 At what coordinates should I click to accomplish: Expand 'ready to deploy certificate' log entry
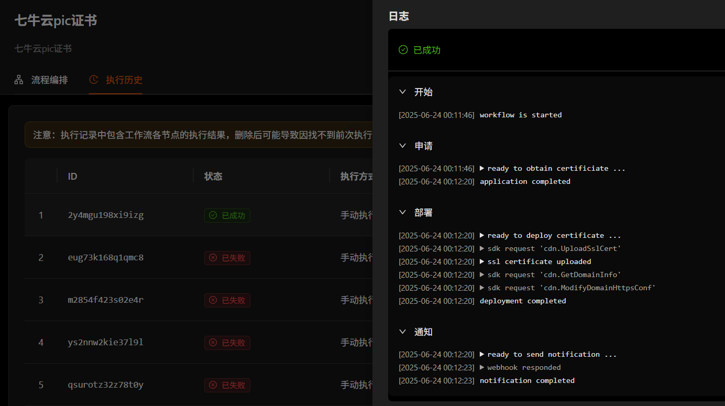pos(482,236)
